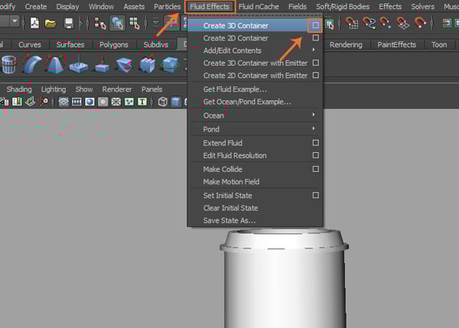The width and height of the screenshot is (459, 328).
Task: Click the blue sphere resolution gate icon
Action: coord(90,102)
